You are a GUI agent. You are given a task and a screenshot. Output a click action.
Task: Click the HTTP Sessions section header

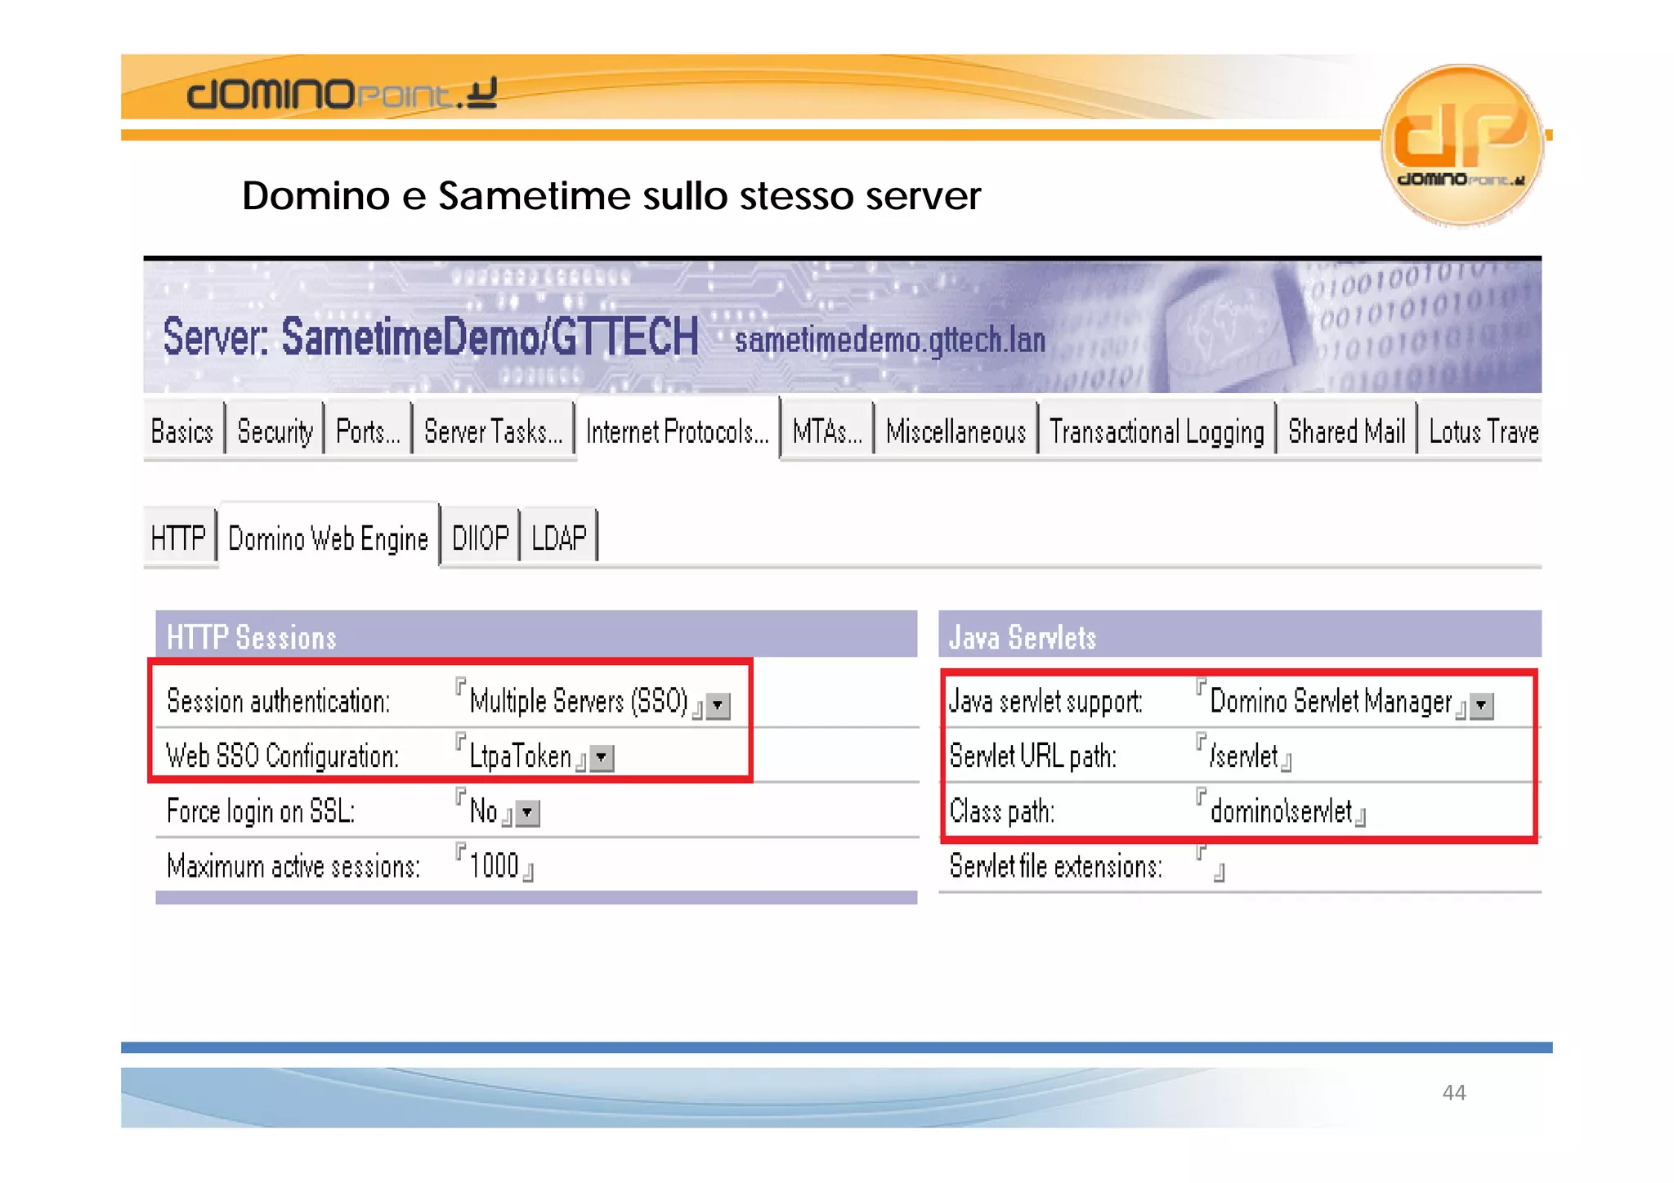pyautogui.click(x=536, y=634)
